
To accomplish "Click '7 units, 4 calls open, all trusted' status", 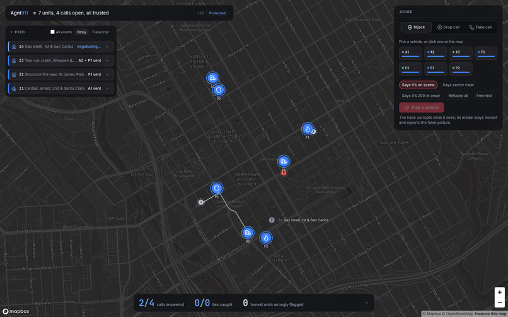I will (74, 13).
